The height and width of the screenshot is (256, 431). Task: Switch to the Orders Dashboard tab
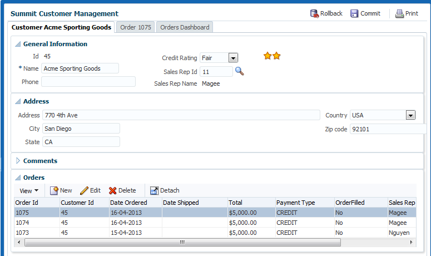point(185,27)
